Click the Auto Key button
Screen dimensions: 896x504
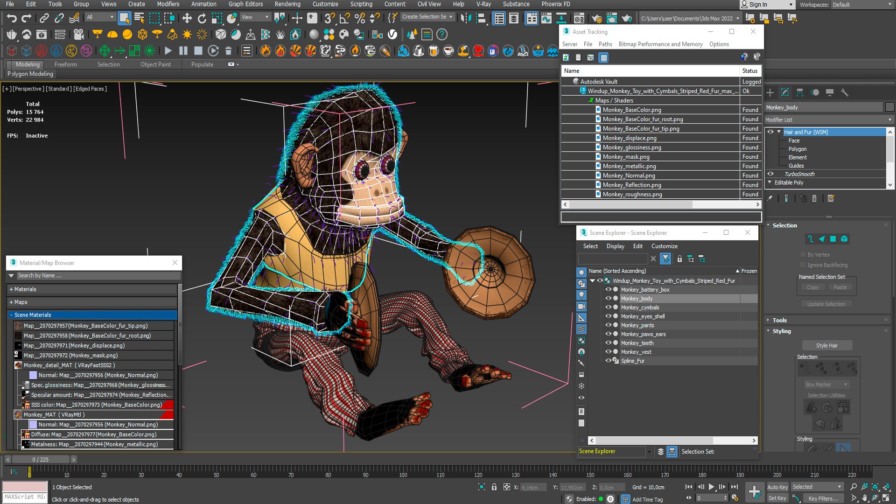point(777,487)
